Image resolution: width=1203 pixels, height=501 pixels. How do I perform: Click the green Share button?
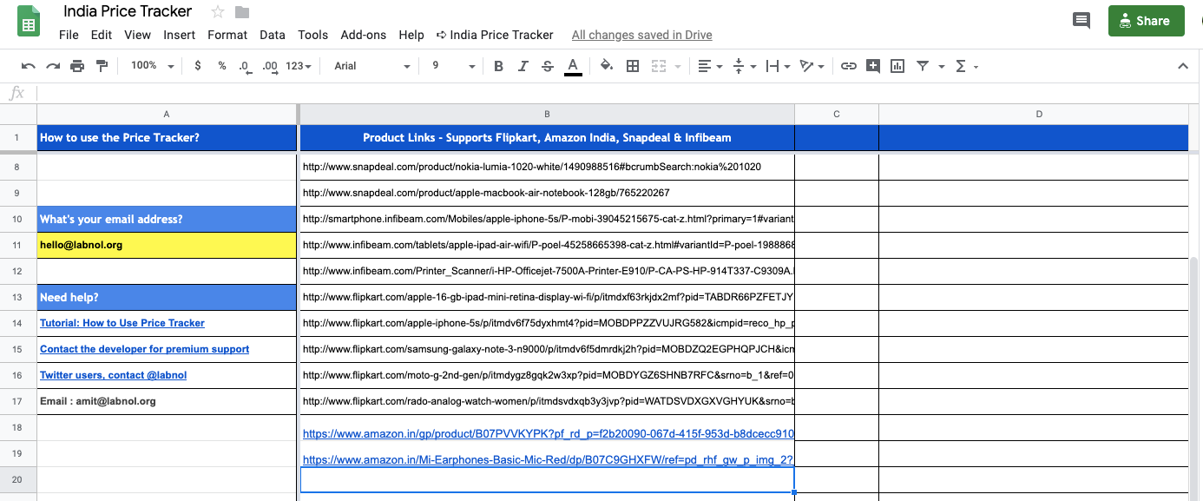pos(1146,21)
